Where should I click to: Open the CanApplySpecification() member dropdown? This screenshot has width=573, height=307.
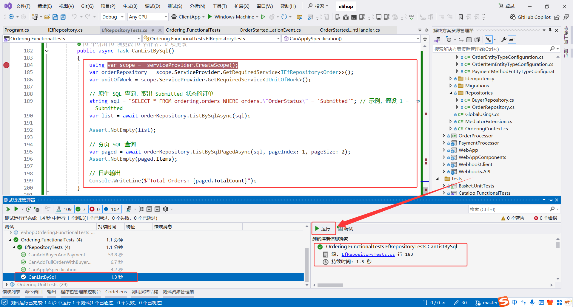pyautogui.click(x=351, y=38)
